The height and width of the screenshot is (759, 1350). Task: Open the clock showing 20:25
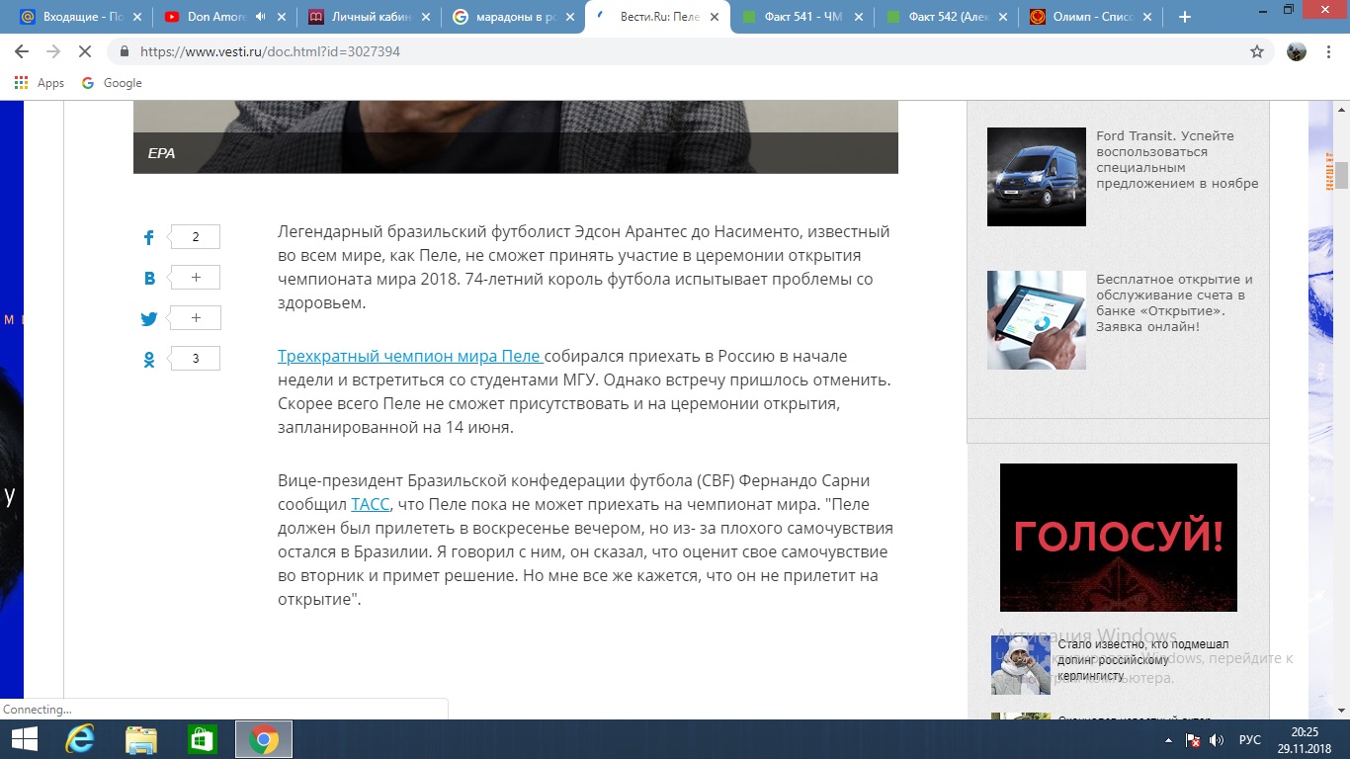point(1306,739)
